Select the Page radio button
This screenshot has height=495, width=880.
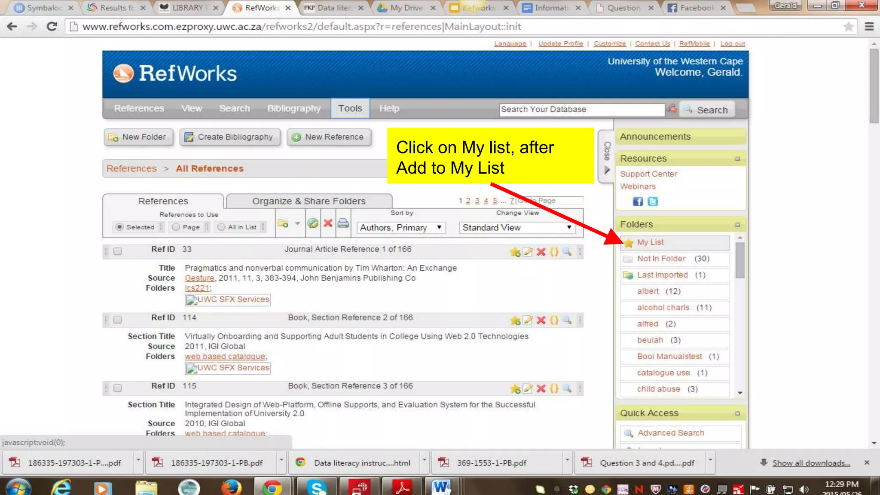click(176, 227)
